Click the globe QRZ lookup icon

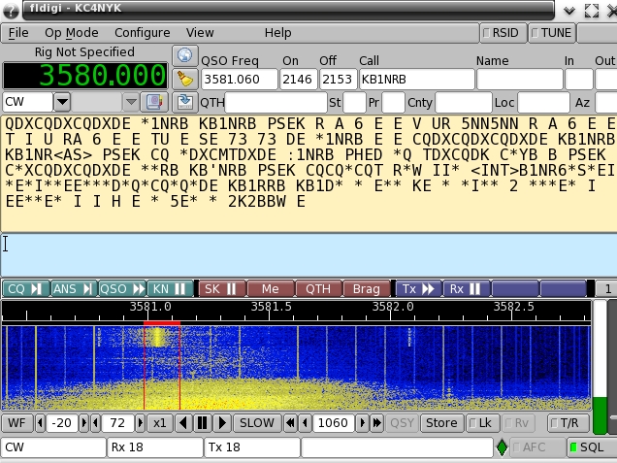pos(184,55)
